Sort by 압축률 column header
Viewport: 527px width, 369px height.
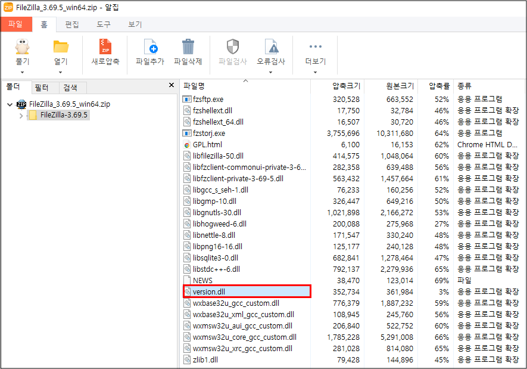[x=436, y=86]
